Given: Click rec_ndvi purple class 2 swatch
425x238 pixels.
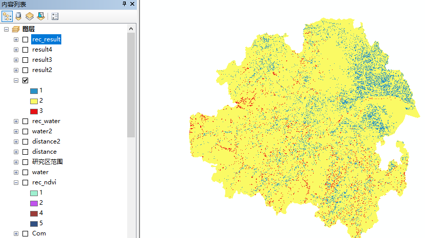Looking at the screenshot, I should click(34, 203).
